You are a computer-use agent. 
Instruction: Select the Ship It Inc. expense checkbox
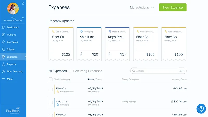[50, 103]
